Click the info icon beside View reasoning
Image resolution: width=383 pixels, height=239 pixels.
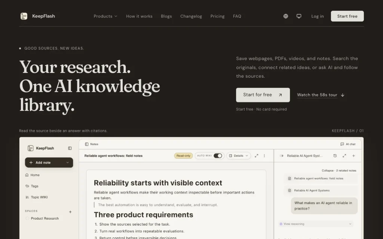coord(281,224)
